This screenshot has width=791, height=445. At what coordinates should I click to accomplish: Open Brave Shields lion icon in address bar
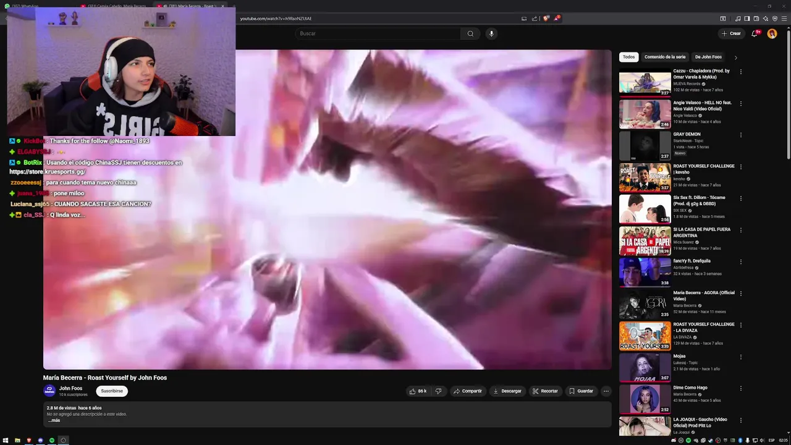pos(546,19)
